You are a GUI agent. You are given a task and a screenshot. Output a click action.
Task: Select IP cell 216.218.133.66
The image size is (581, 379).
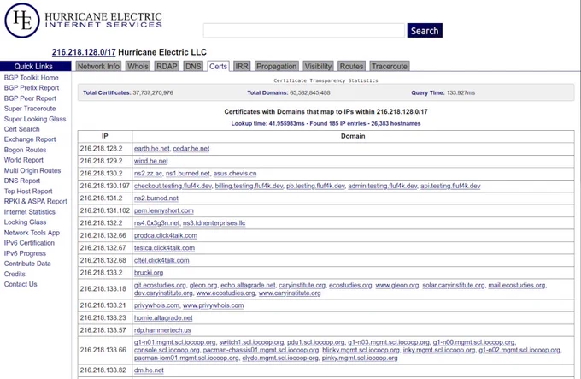(x=105, y=350)
